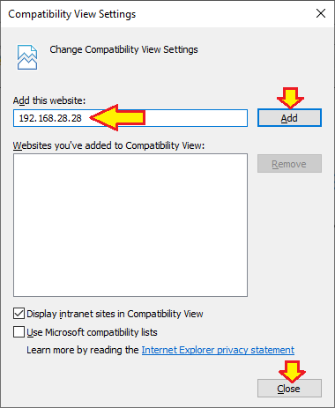Image resolution: width=335 pixels, height=408 pixels.
Task: Click the greyed-out Remove button
Action: coord(289,164)
